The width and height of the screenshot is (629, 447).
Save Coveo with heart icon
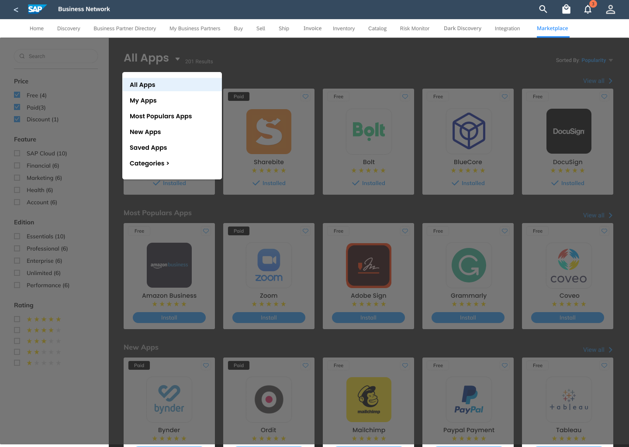coord(605,231)
